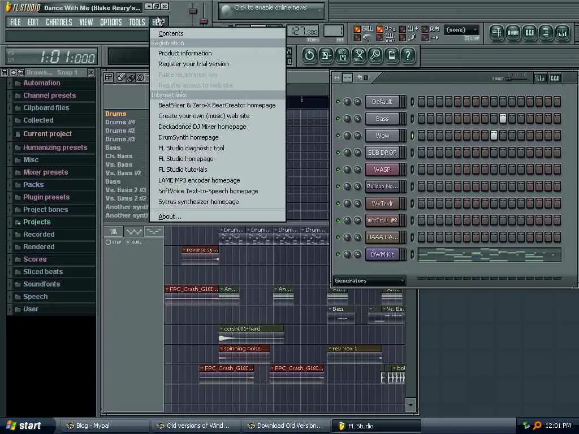Select 'Register your trial version' menu item
This screenshot has width=579, height=434.
218,64
